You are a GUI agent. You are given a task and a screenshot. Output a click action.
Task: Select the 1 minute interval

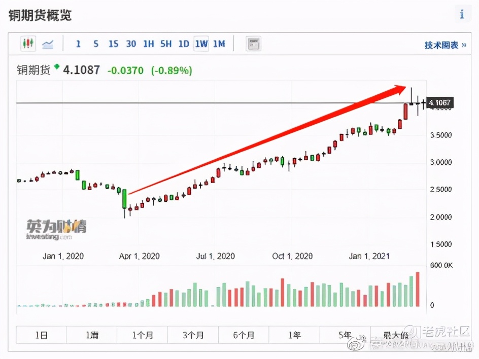click(78, 44)
